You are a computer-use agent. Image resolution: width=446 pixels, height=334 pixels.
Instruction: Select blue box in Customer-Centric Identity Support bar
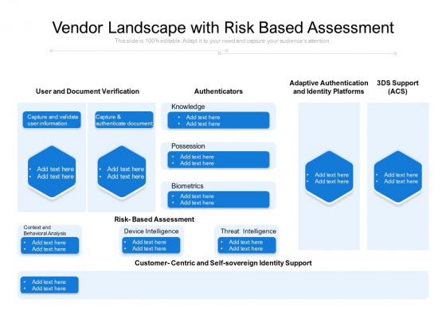click(49, 285)
